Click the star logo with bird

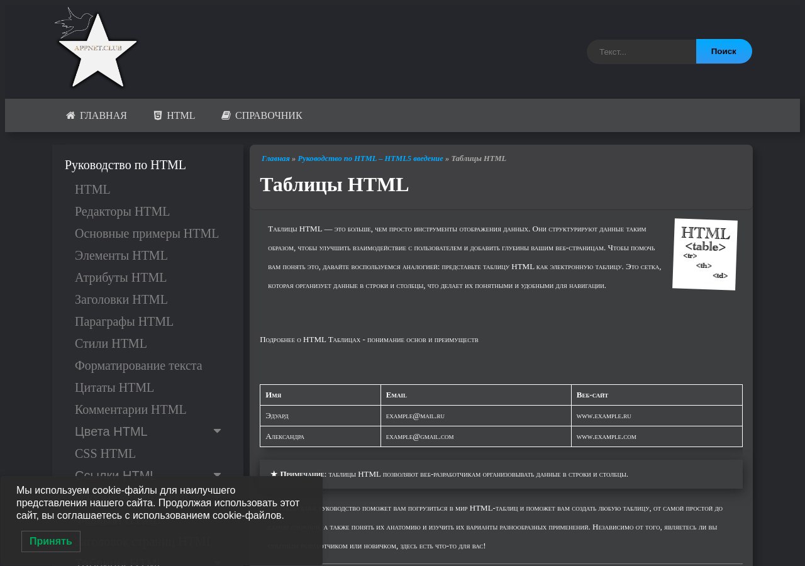[x=97, y=49]
